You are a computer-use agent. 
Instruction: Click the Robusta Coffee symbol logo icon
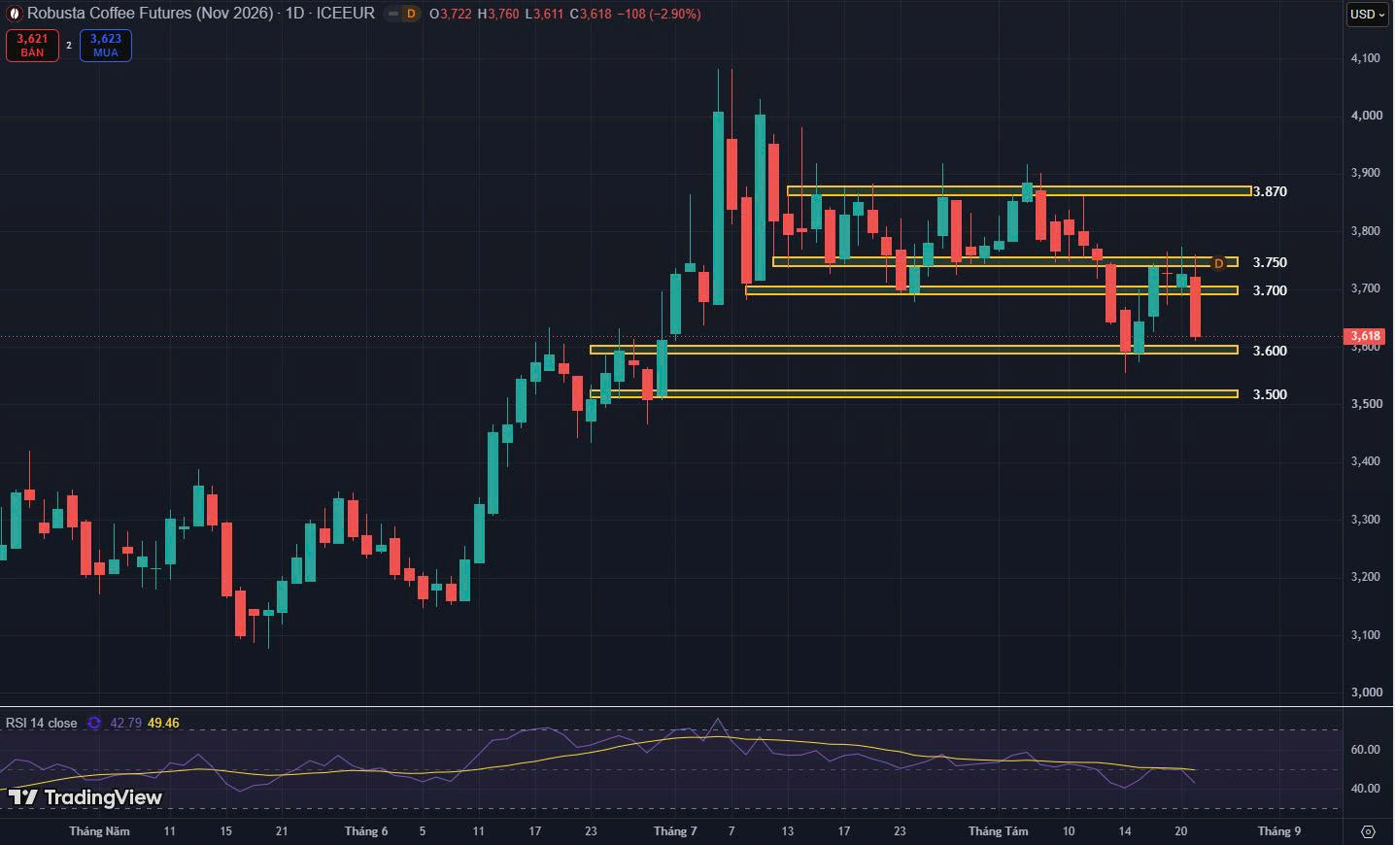15,14
